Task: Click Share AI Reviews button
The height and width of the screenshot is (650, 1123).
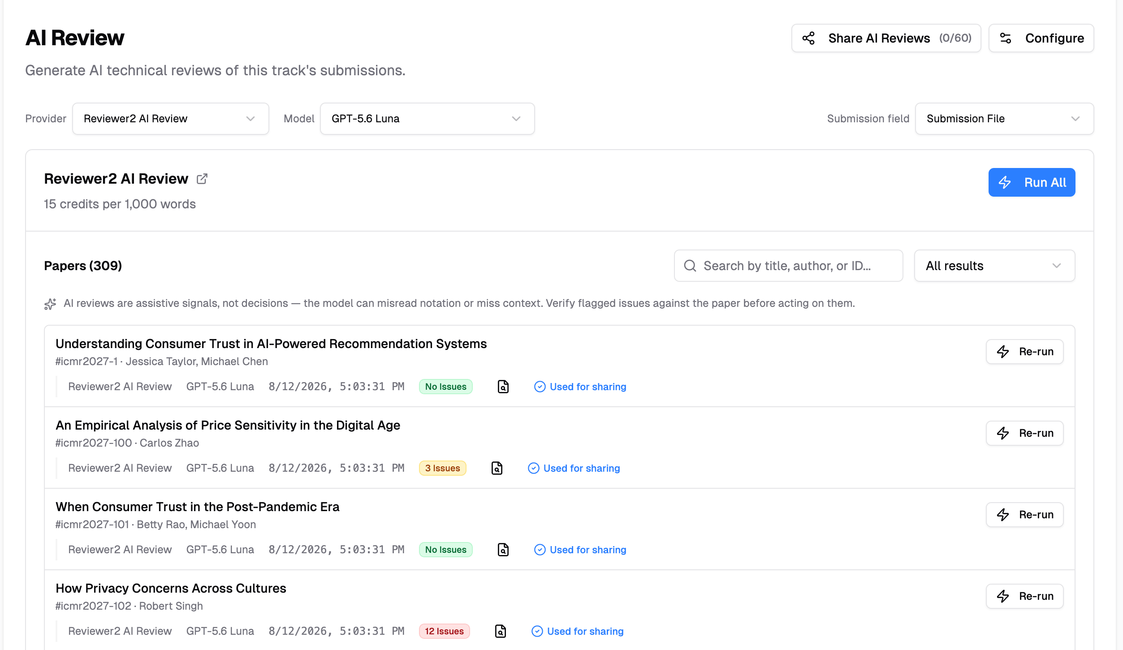Action: 886,38
